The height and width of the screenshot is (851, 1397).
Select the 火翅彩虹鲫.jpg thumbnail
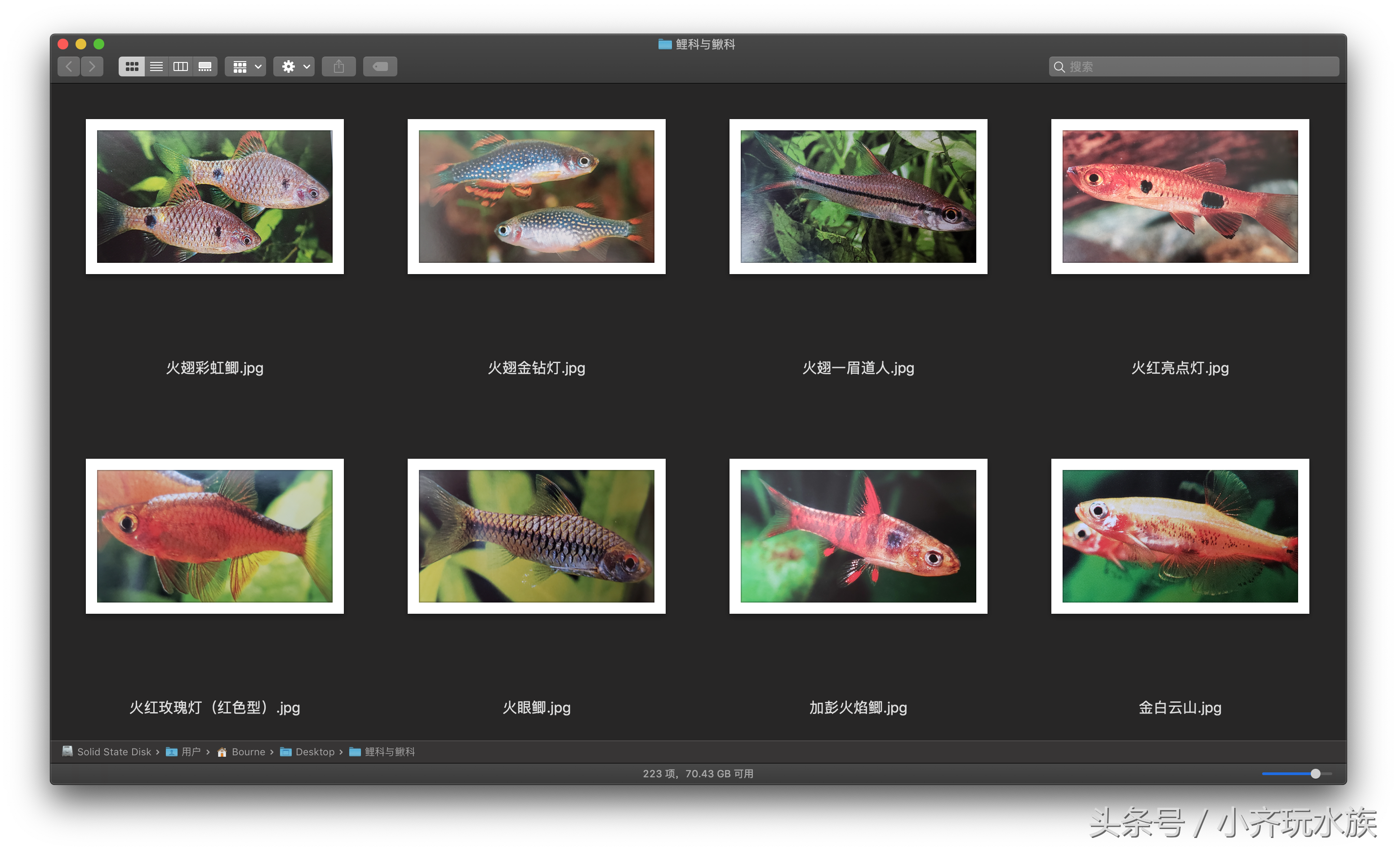215,197
